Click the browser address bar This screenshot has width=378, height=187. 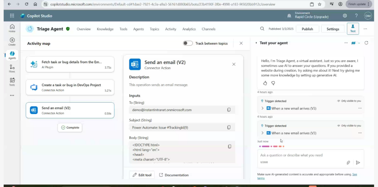pos(163,4)
